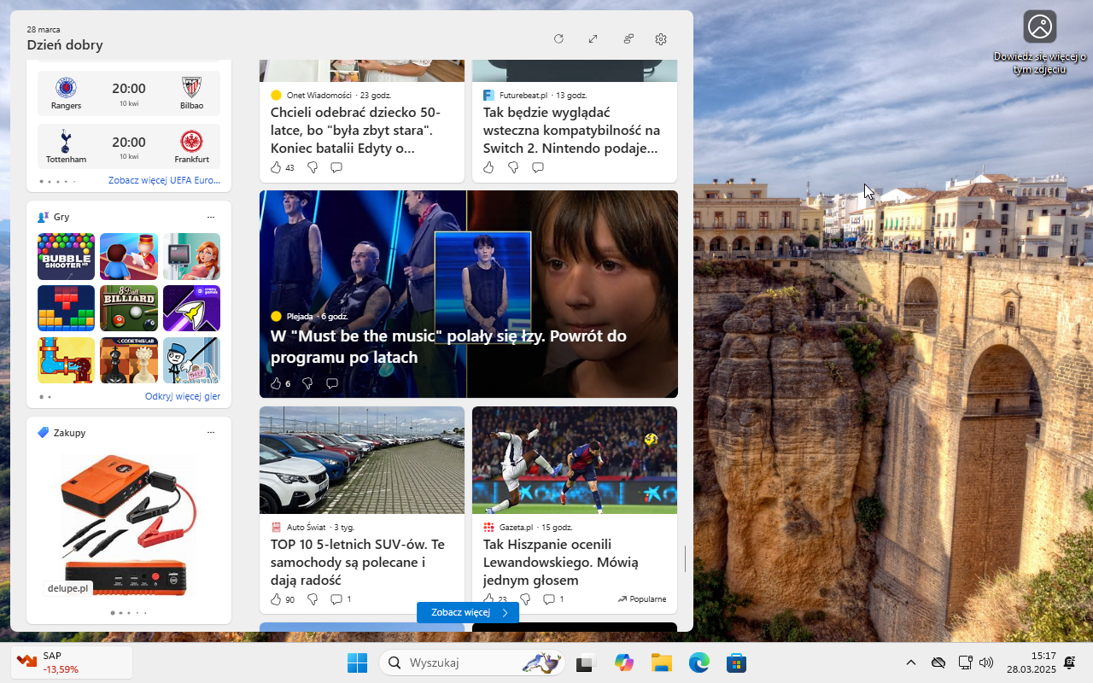Screen dimensions: 1093x683
Task: Click the feed's vertical scrollbar
Action: pos(685,558)
